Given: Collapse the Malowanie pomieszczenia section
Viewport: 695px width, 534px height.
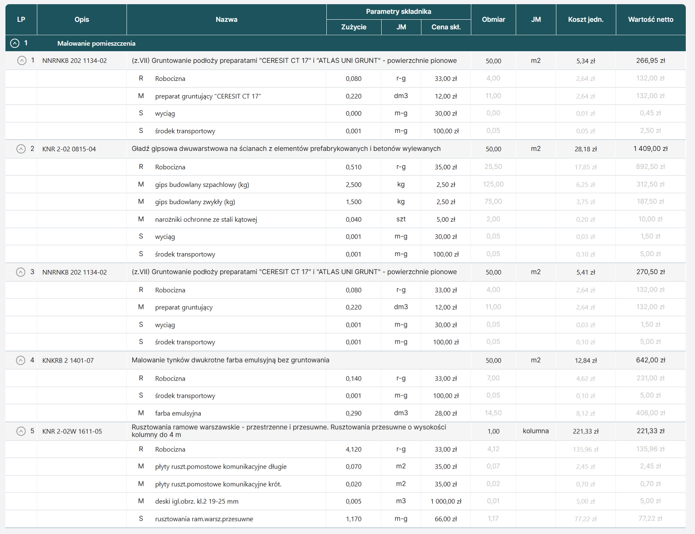Looking at the screenshot, I should point(15,43).
